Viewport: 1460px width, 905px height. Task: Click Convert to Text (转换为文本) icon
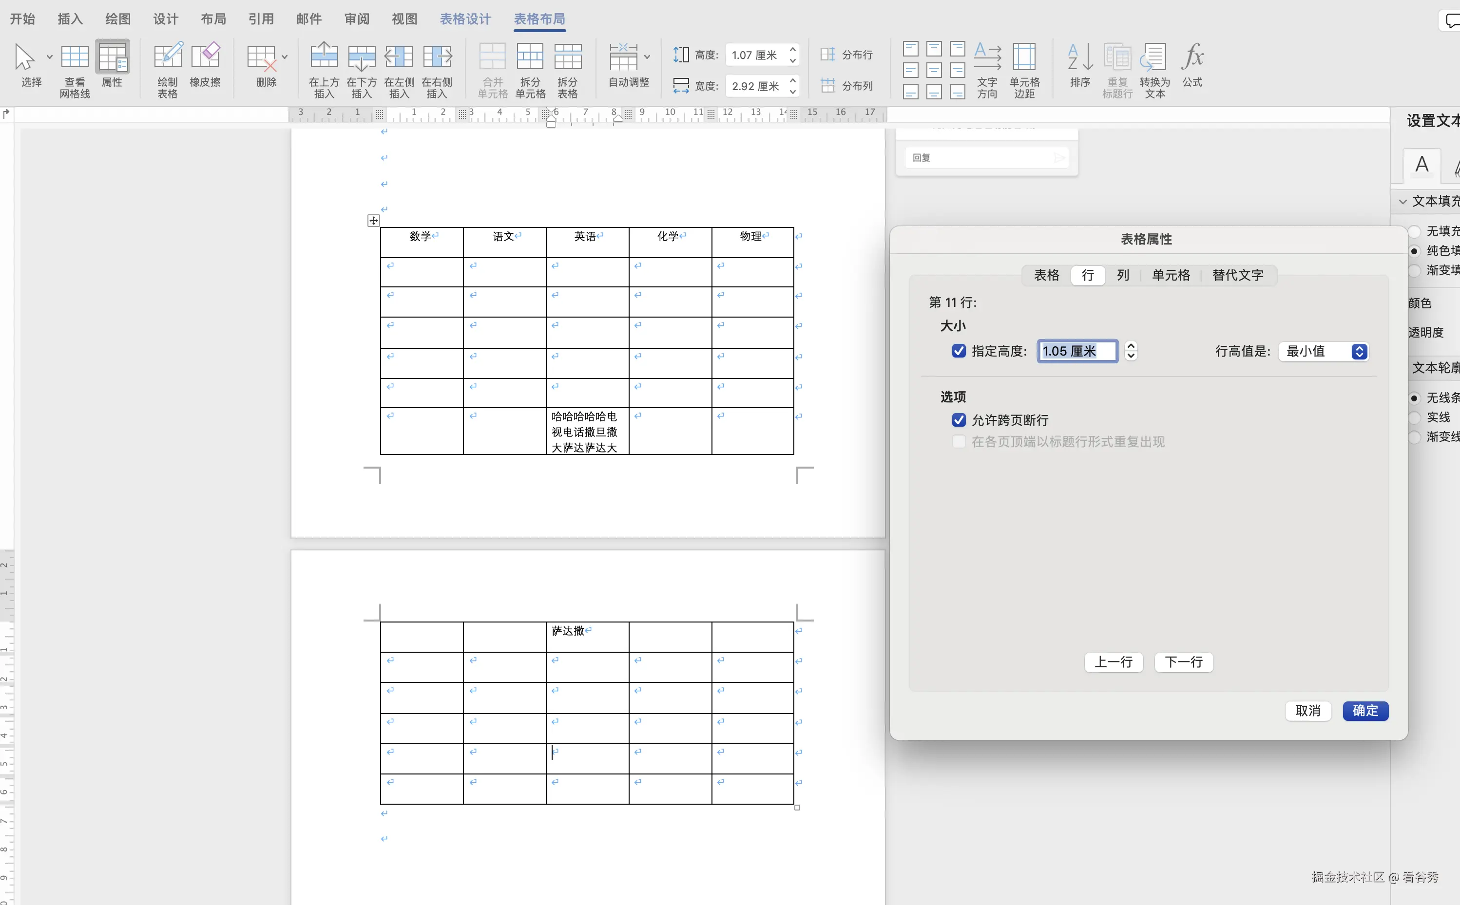(x=1154, y=57)
